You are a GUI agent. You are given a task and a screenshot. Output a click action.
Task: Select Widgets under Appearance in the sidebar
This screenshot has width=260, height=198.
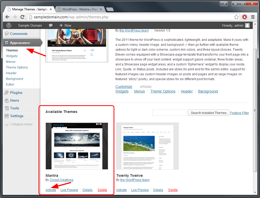pyautogui.click(x=12, y=56)
